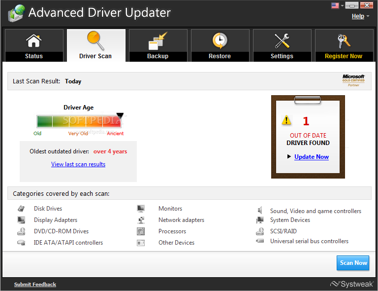This screenshot has width=378, height=291.
Task: Click the DVD/CD-ROM Drives icon
Action: 21,231
